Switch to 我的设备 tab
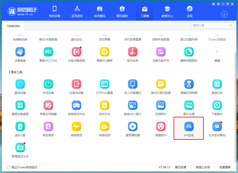The image size is (238, 173). point(55,11)
